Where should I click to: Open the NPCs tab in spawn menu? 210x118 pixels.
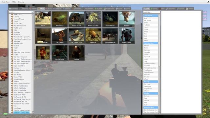point(41,9)
